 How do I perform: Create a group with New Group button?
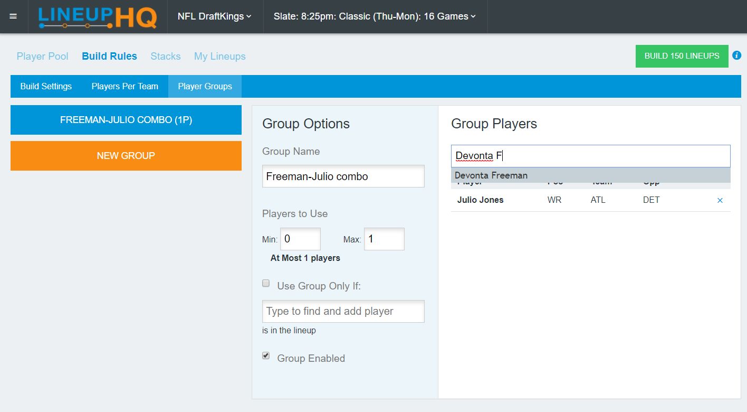tap(126, 156)
